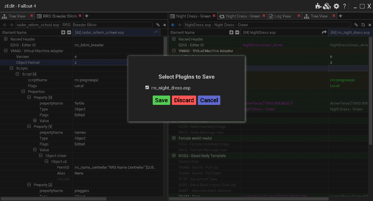Image resolution: width=373 pixels, height=201 pixels.
Task: Go forward in right record view
Action: tap(180, 25)
